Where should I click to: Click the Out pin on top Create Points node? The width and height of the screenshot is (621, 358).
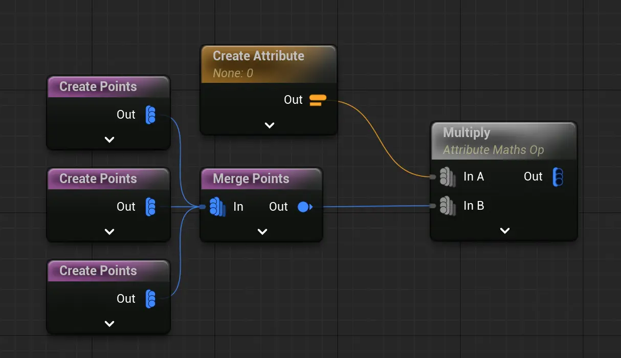click(x=150, y=115)
